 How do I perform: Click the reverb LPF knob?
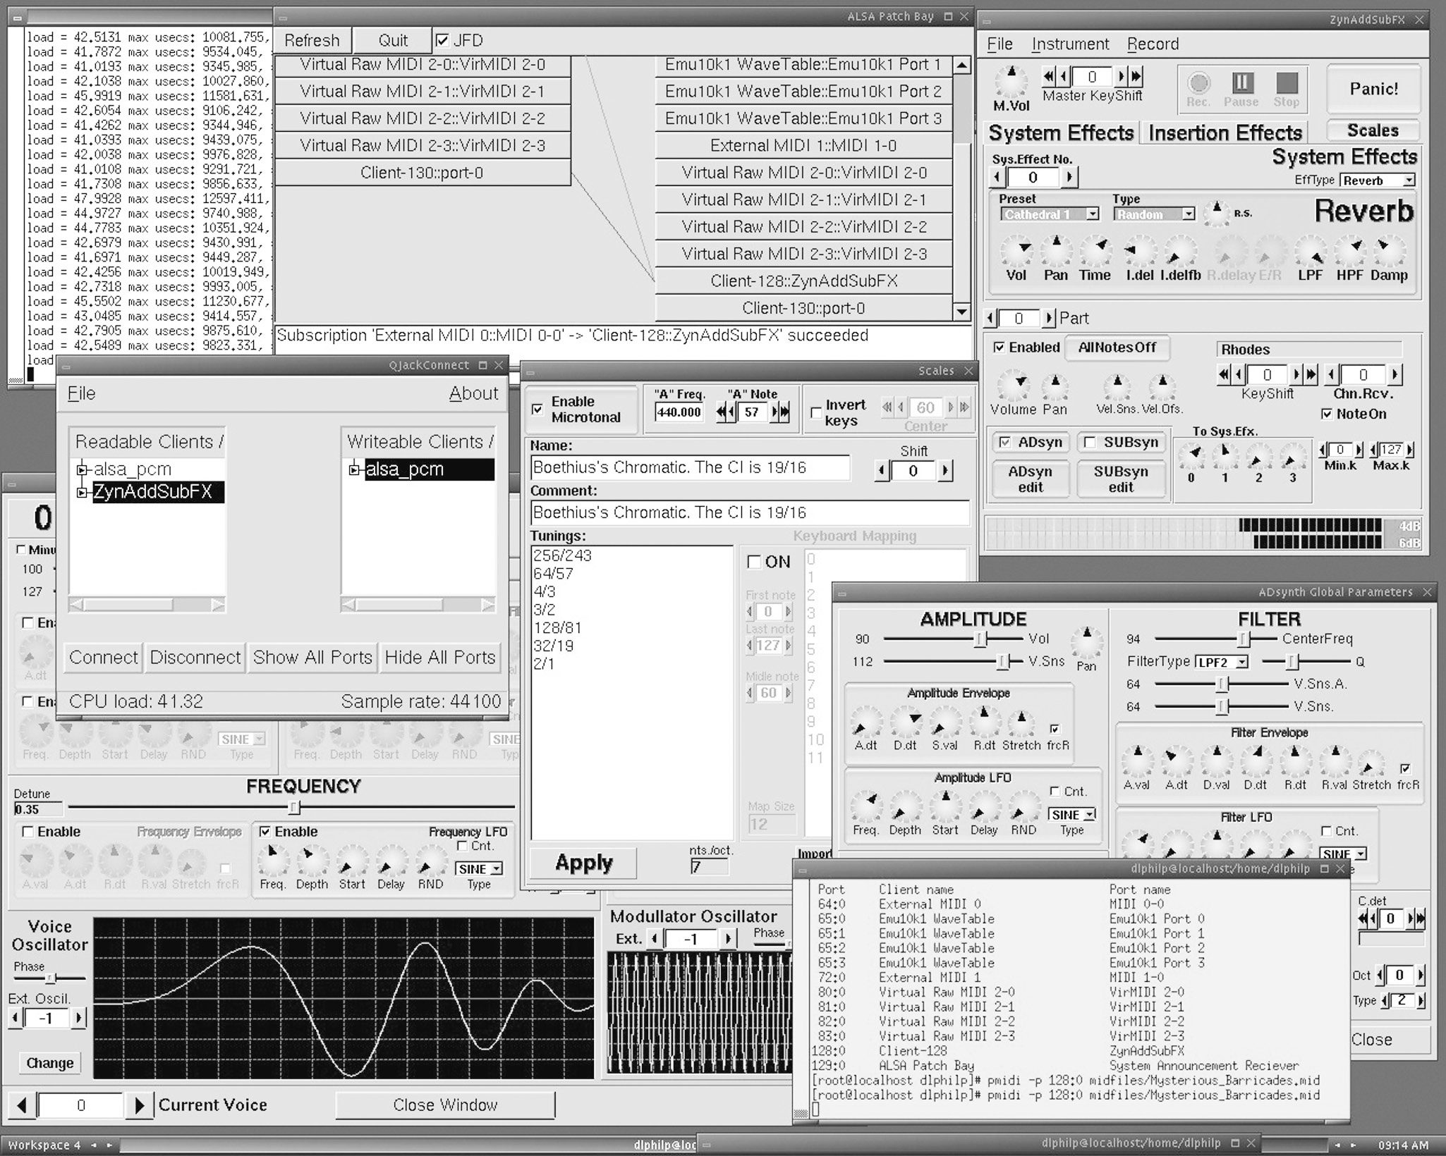(x=1311, y=252)
